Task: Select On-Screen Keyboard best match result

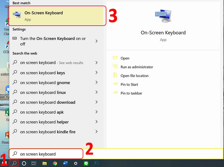Action: [57, 16]
